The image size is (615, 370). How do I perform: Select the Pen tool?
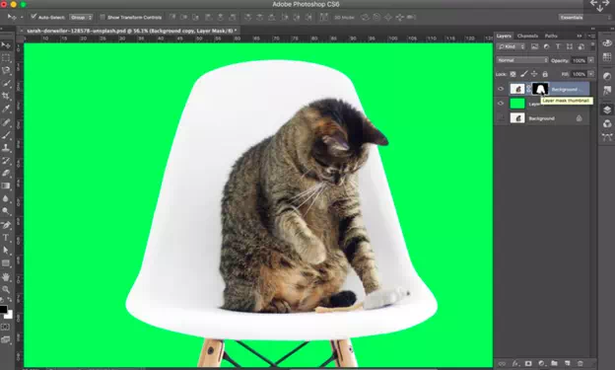click(x=6, y=225)
